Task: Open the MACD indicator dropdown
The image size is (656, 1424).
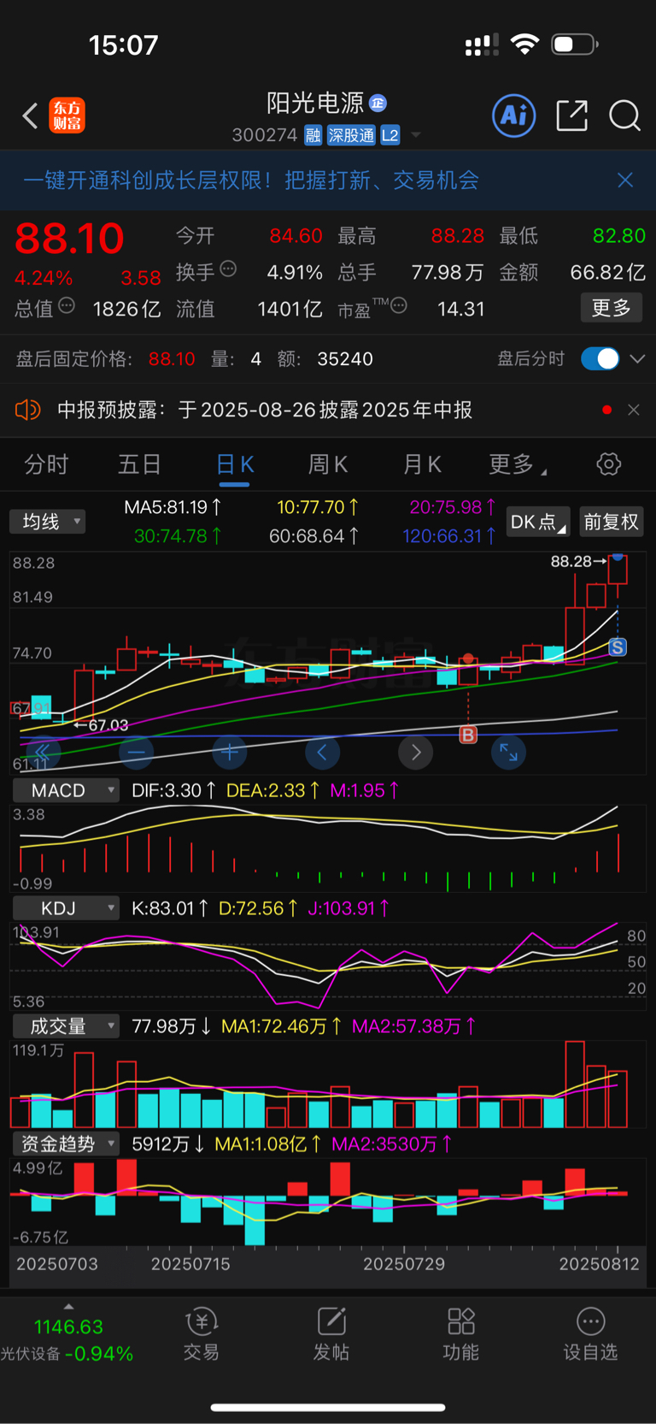Action: 65,790
